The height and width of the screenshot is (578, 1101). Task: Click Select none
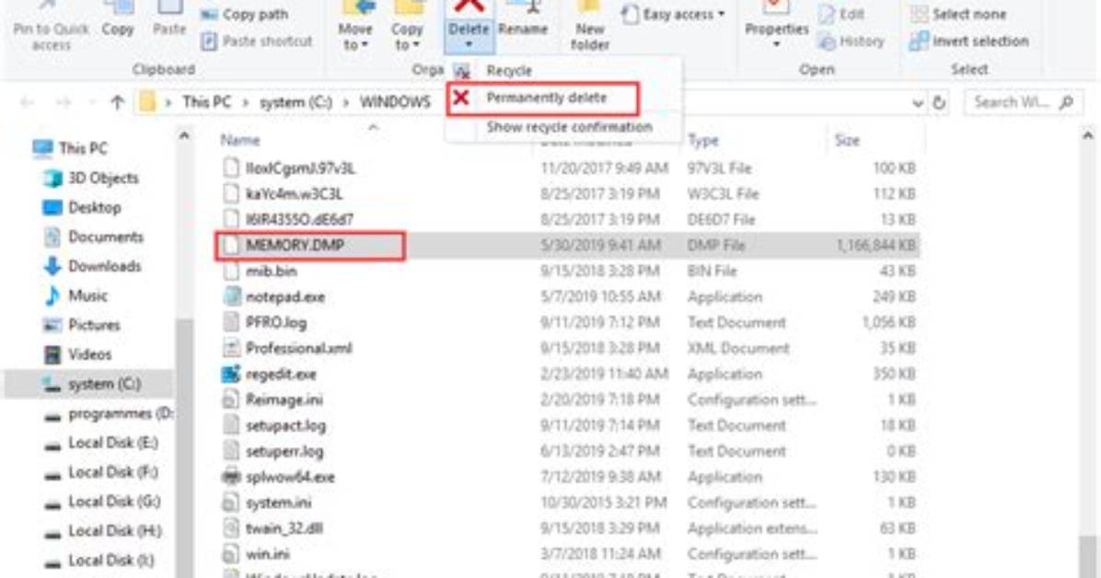[958, 14]
